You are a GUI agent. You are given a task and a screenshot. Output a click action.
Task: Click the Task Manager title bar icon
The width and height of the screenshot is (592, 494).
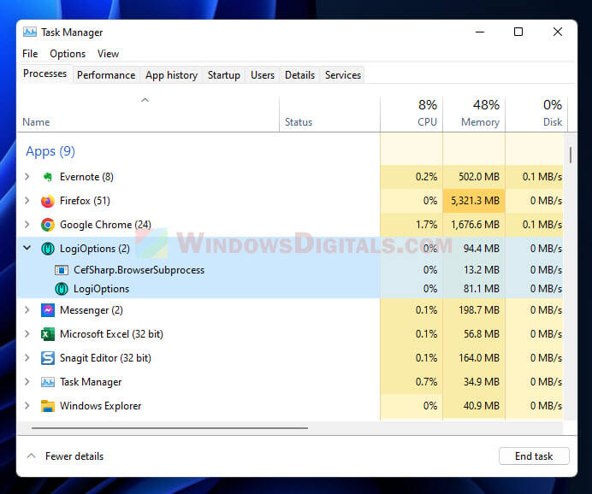tap(30, 32)
